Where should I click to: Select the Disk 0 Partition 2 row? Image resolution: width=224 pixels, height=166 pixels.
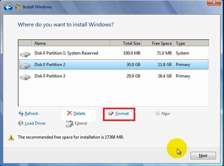pos(114,65)
